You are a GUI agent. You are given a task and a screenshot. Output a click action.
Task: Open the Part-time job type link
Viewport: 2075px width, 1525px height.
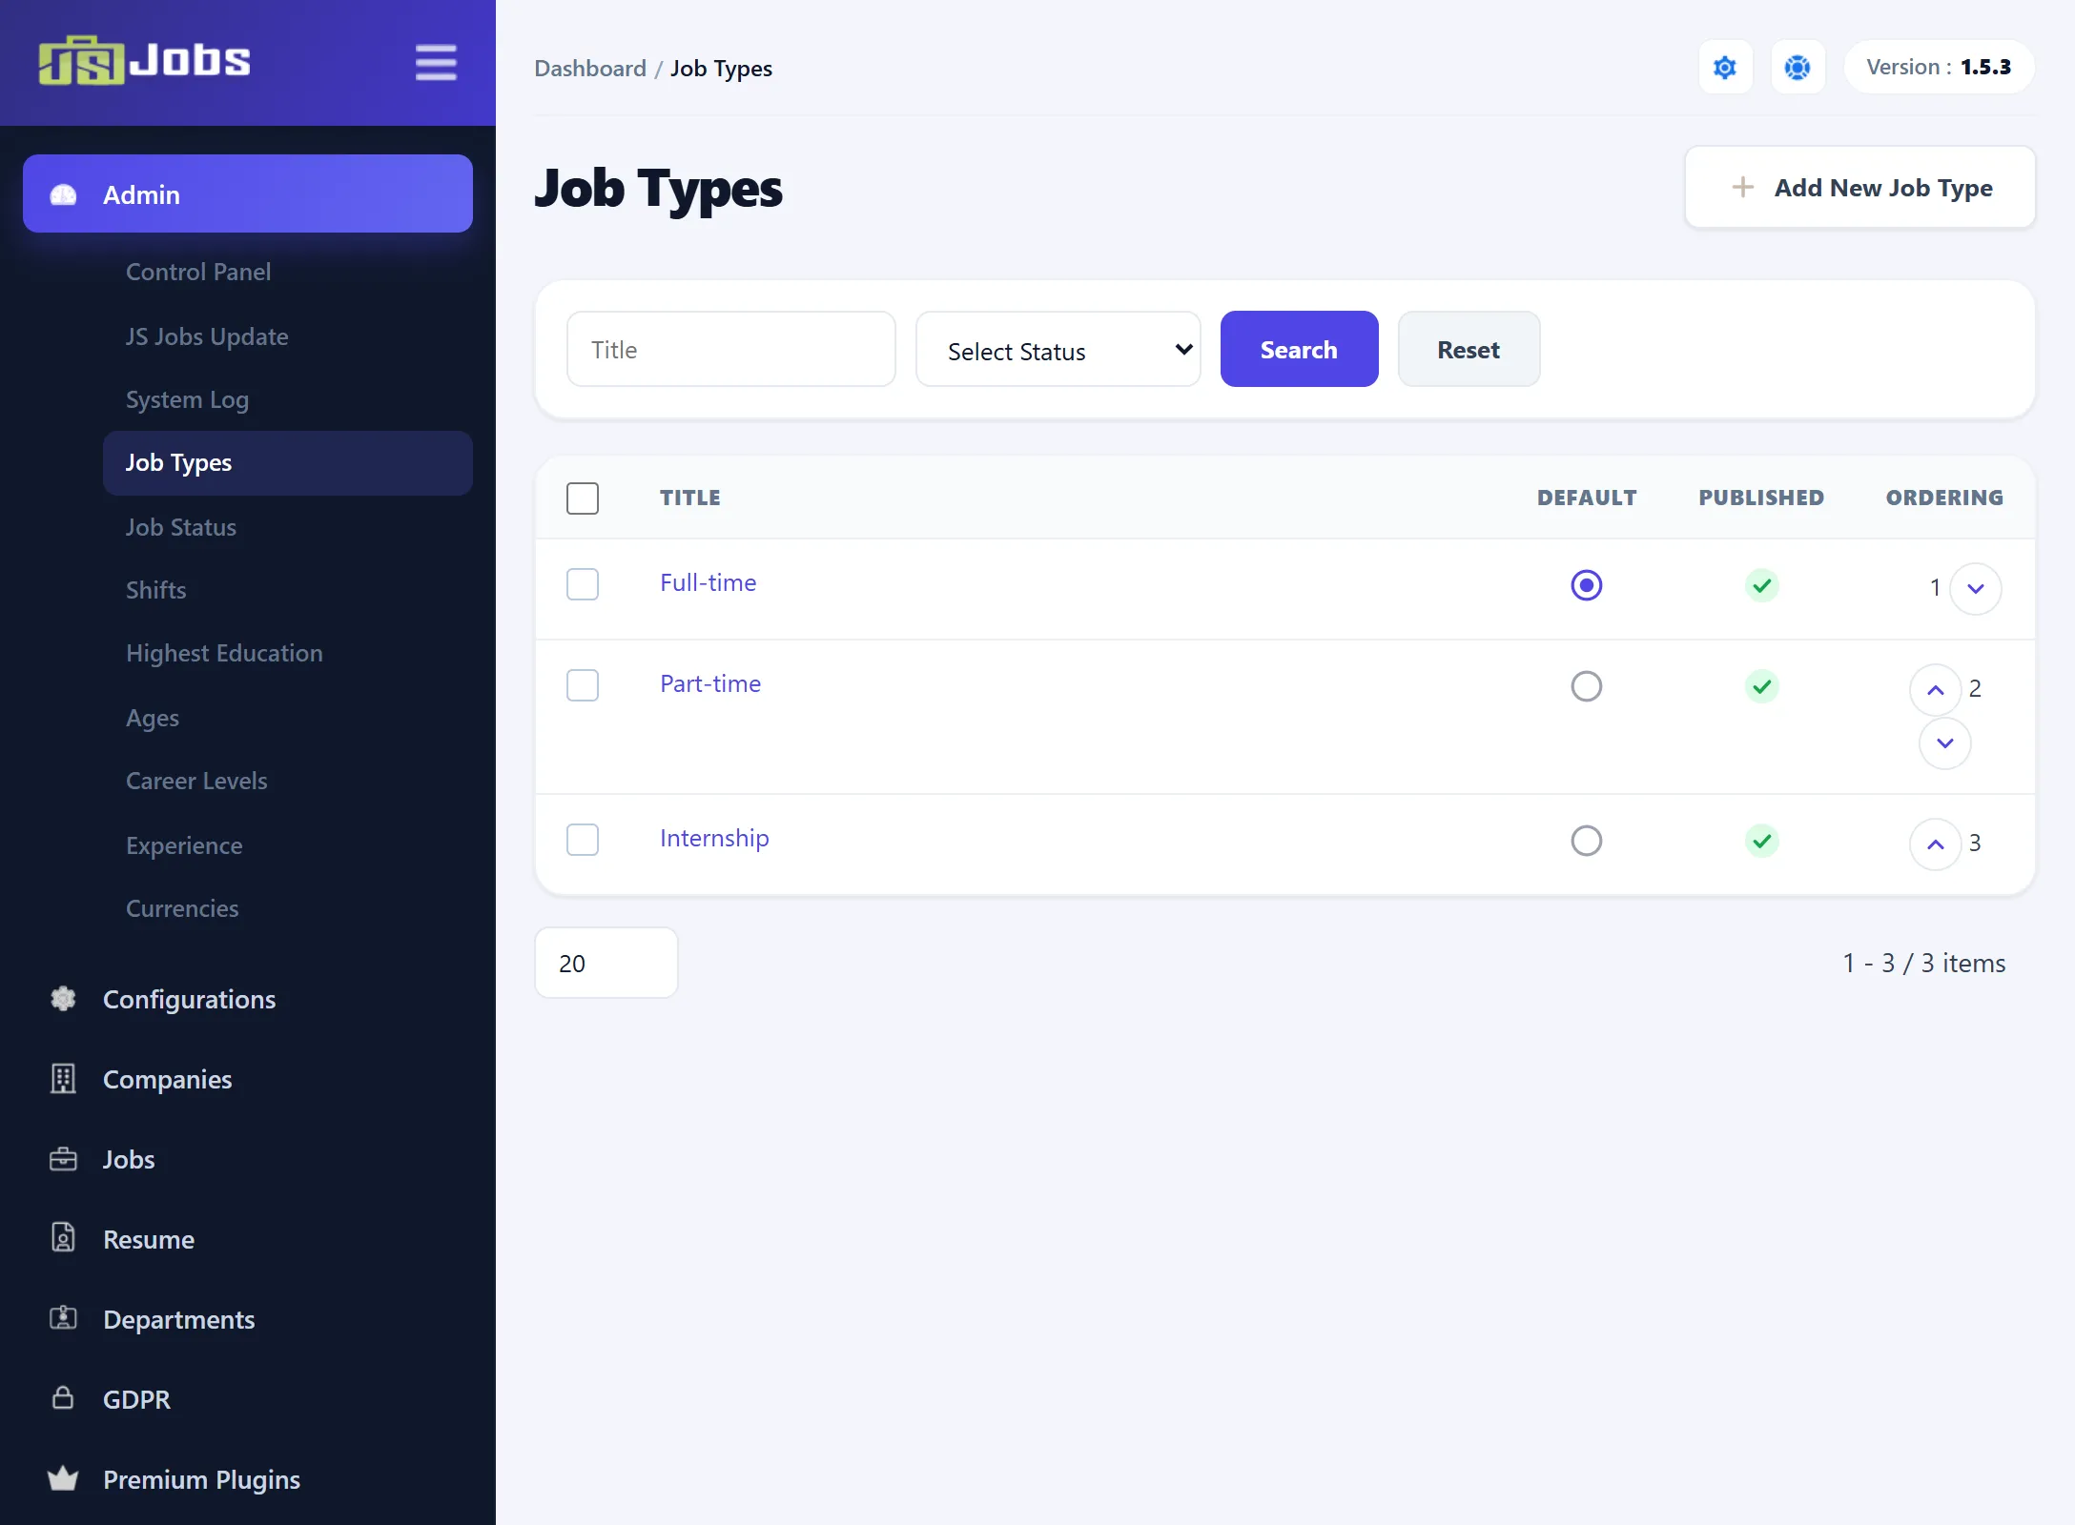(710, 683)
